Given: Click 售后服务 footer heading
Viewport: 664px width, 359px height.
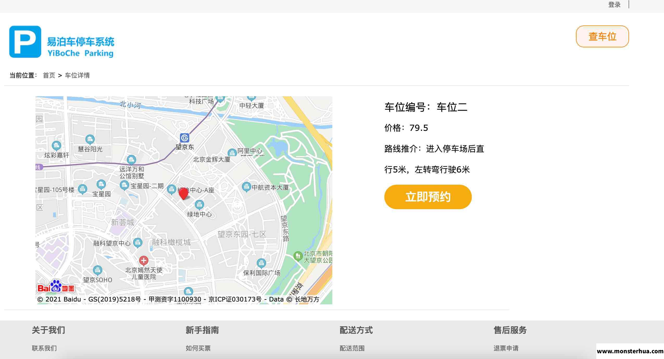Looking at the screenshot, I should click(x=510, y=330).
